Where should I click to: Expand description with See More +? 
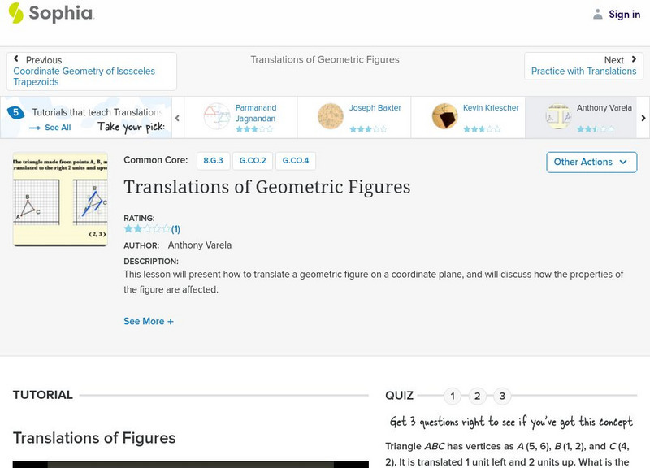click(149, 321)
